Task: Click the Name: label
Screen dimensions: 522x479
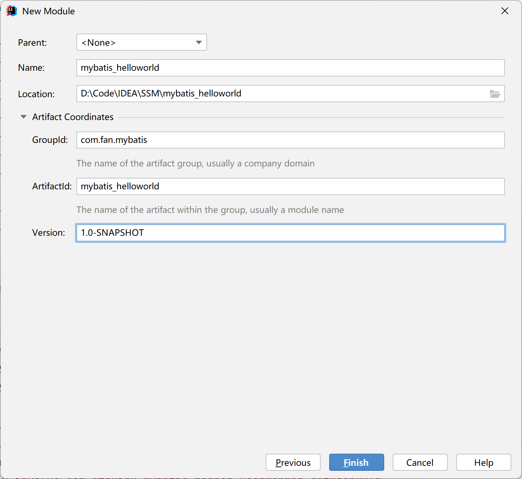Action: (31, 68)
